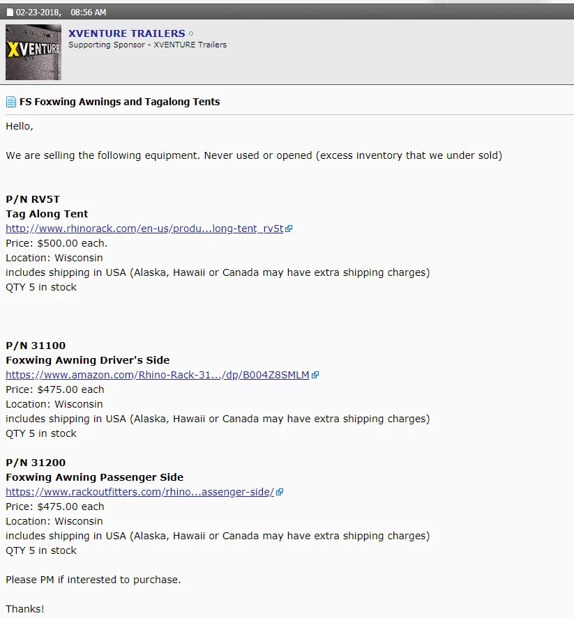Viewport: 574px width, 618px height.
Task: Click the title 'FS Foxwing Awnings and Tagalong Tents'
Action: pyautogui.click(x=119, y=102)
